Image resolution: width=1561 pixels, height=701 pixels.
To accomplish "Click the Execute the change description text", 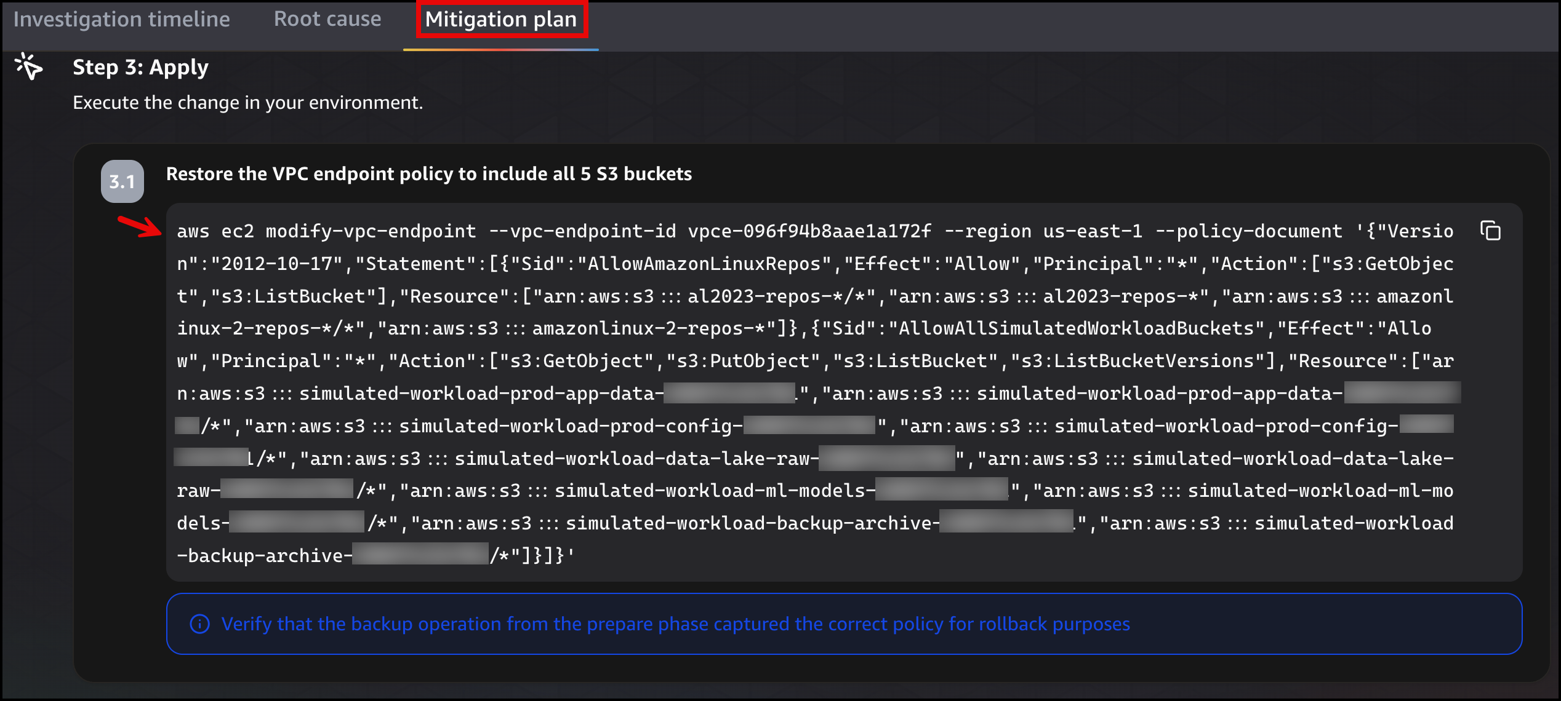I will [x=248, y=102].
